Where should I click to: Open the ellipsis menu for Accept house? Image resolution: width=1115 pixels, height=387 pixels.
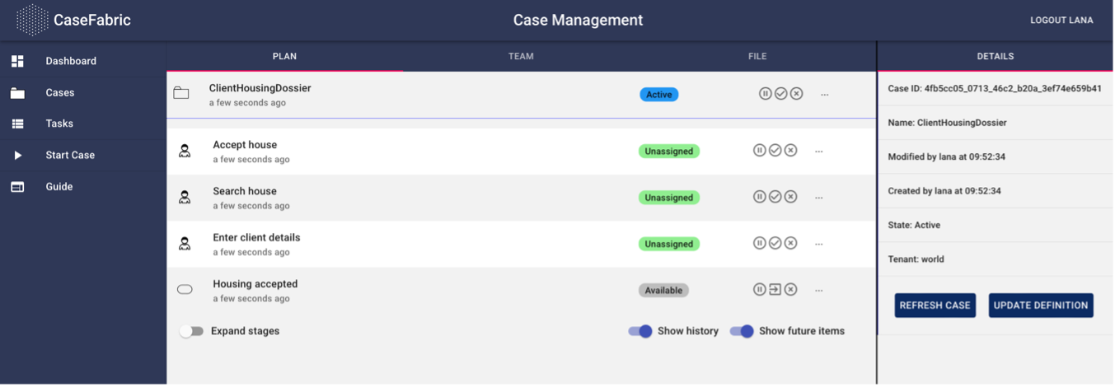818,152
